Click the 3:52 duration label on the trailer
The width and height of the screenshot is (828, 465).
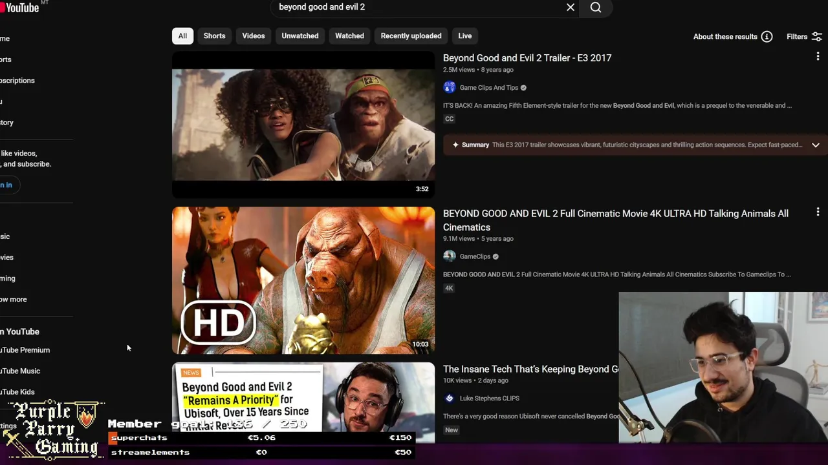422,189
